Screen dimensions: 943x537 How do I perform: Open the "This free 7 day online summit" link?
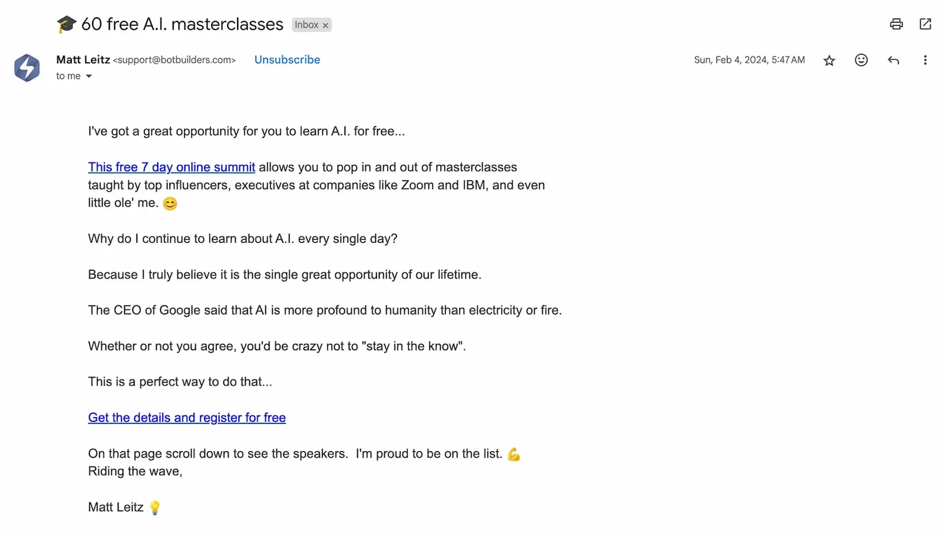coord(171,167)
